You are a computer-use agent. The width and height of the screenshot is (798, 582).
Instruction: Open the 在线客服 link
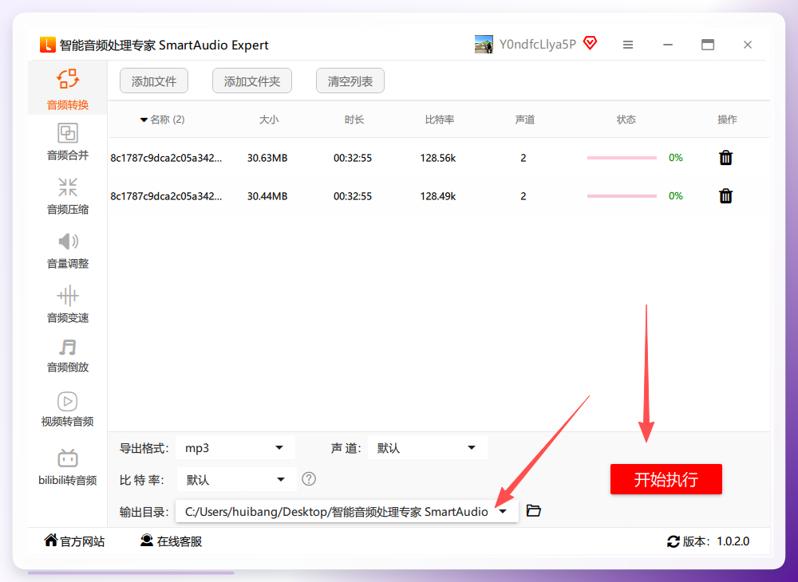tap(179, 542)
